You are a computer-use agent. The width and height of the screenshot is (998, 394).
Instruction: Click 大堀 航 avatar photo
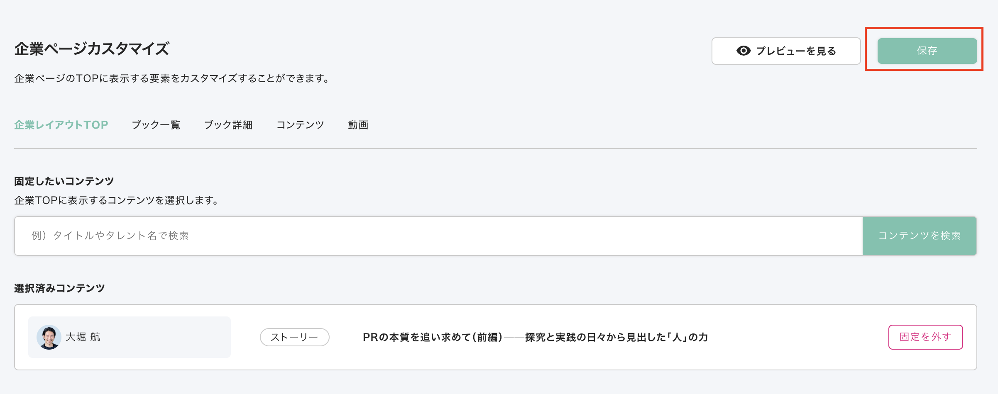tap(49, 337)
